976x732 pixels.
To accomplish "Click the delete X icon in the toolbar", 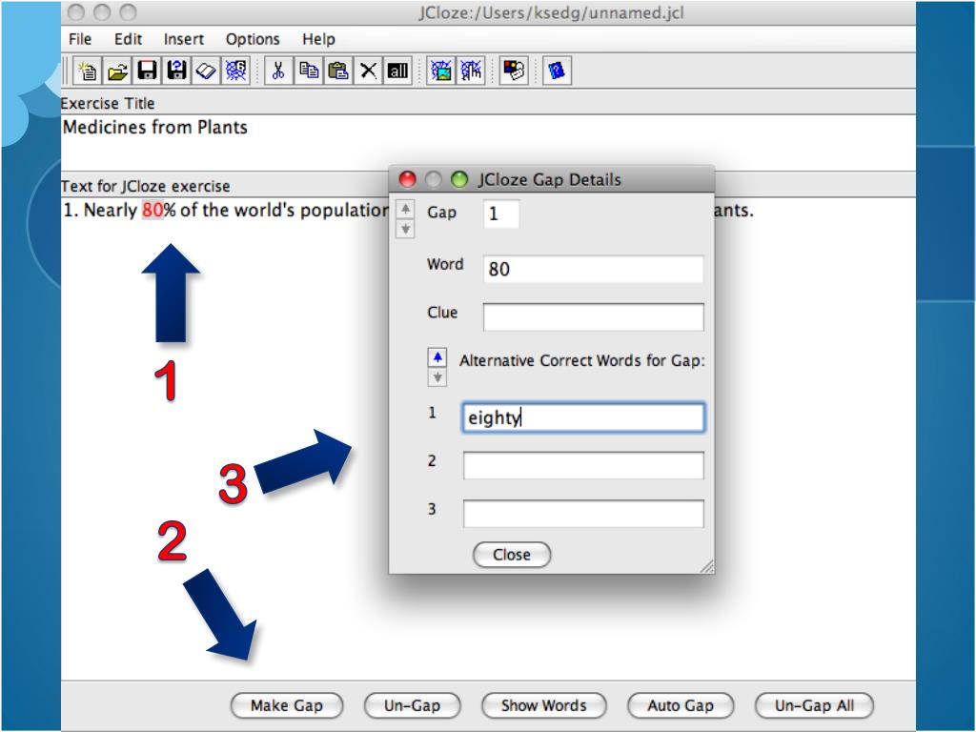I will (x=368, y=71).
